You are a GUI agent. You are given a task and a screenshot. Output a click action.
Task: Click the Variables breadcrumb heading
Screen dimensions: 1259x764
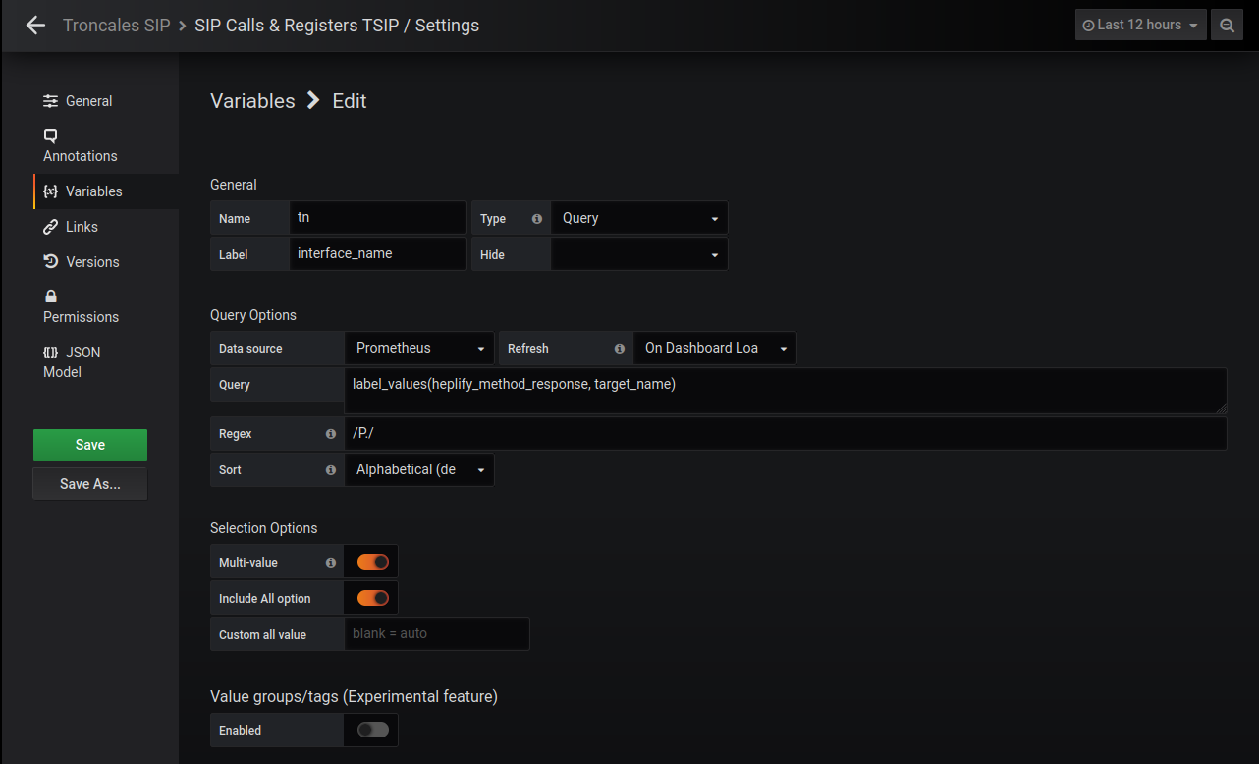(252, 101)
